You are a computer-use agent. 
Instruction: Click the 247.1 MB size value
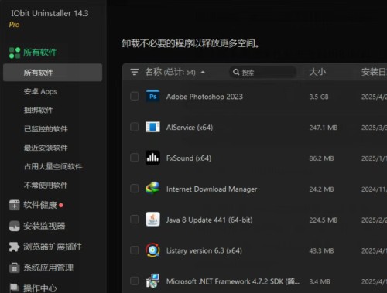pyautogui.click(x=324, y=128)
